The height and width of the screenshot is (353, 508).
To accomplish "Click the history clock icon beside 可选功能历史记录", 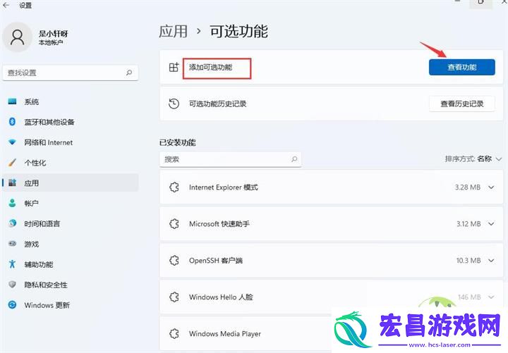I will click(174, 104).
